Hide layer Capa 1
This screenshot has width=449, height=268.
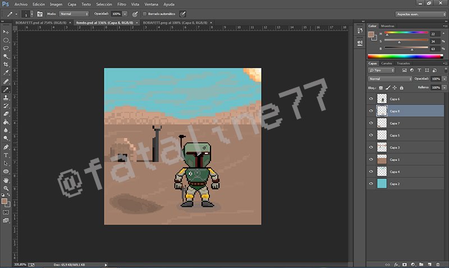coord(371,159)
